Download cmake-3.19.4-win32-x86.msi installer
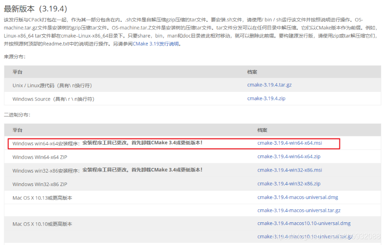Image resolution: width=385 pixels, height=245 pixels. click(290, 170)
